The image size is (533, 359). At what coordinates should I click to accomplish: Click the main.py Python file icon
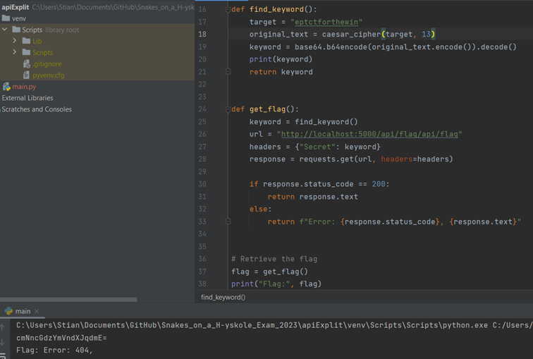pos(6,86)
